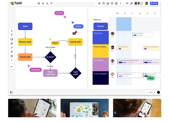Open the comment bubble with notification

click(74, 33)
